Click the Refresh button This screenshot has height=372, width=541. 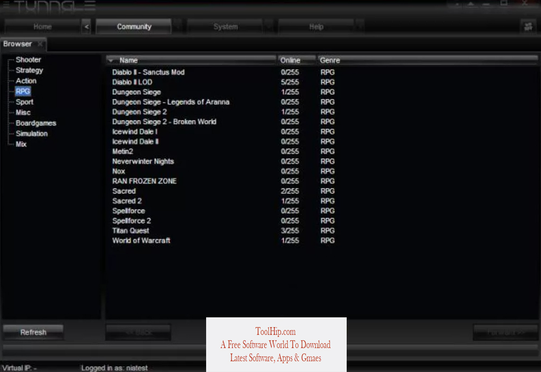[33, 332]
